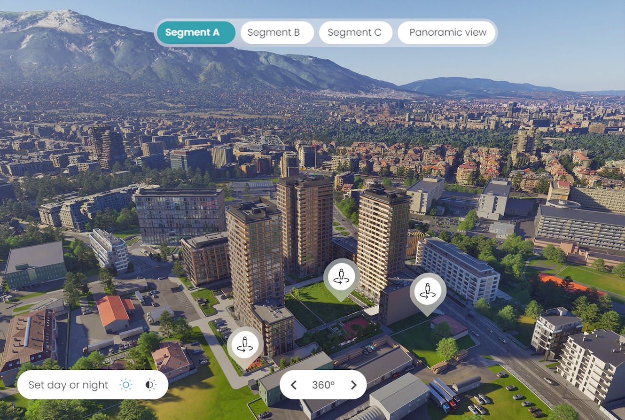Open the Segment C view
Screen dimensions: 625x420
[x=356, y=32]
